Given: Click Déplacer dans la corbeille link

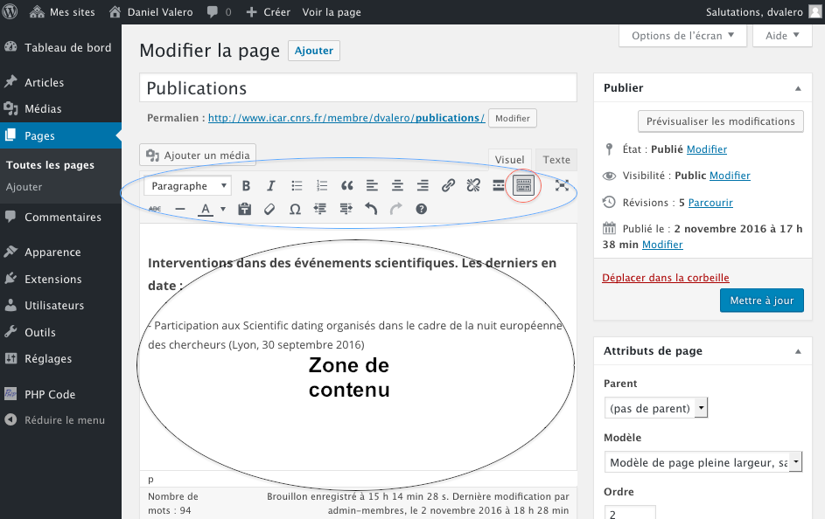Looking at the screenshot, I should coord(665,278).
